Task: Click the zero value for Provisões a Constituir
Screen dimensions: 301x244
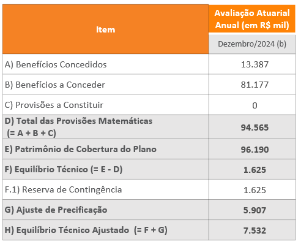Action: [255, 105]
